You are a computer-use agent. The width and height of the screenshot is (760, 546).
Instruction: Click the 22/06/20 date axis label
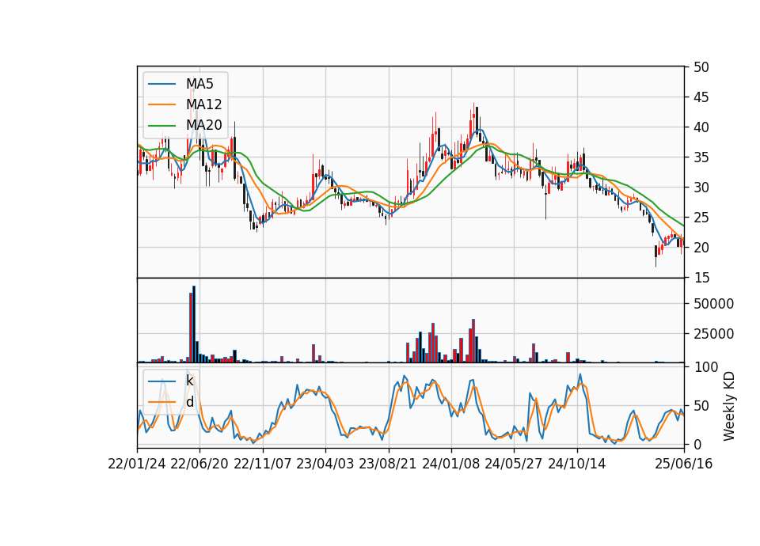[199, 464]
